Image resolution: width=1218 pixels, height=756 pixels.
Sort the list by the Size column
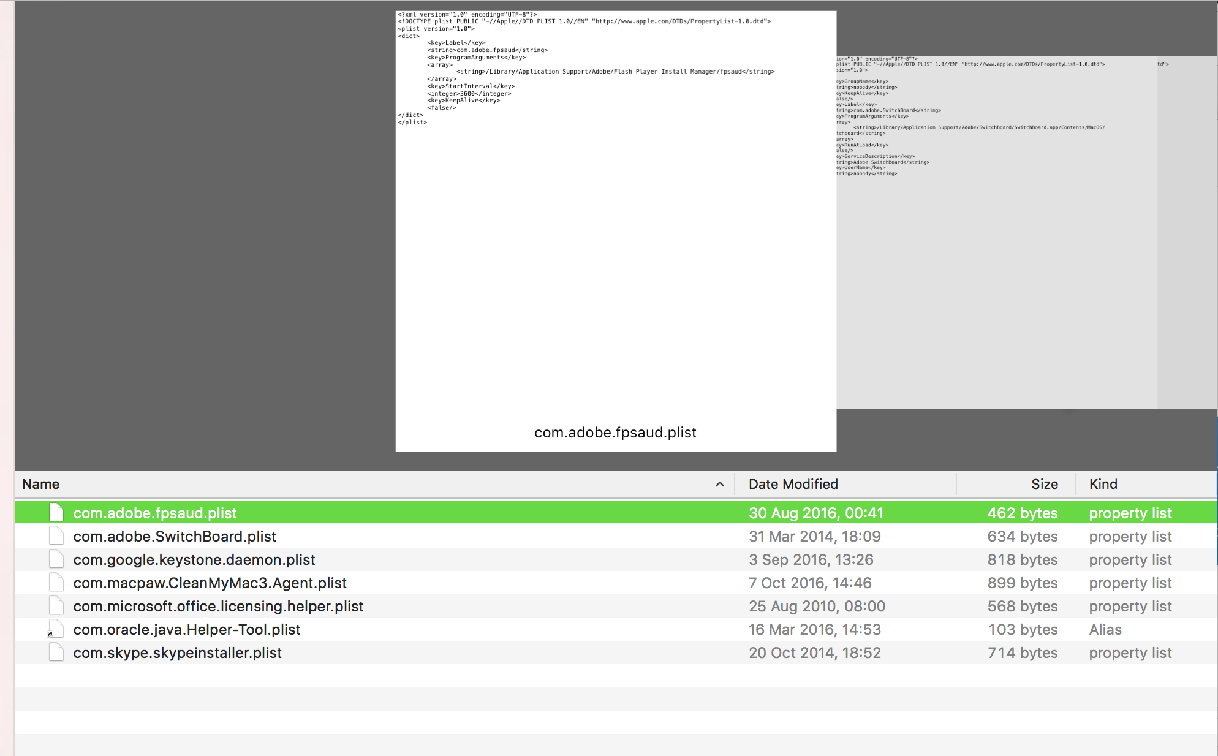pos(1044,484)
